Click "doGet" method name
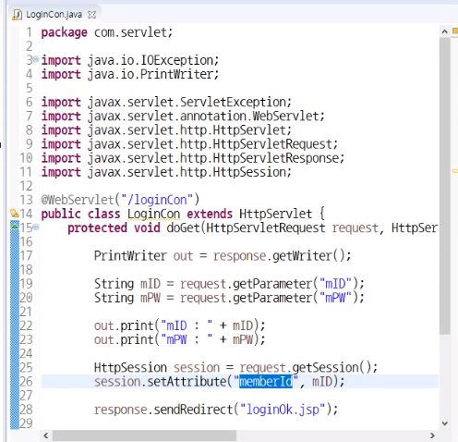This screenshot has height=442, width=458. (183, 227)
